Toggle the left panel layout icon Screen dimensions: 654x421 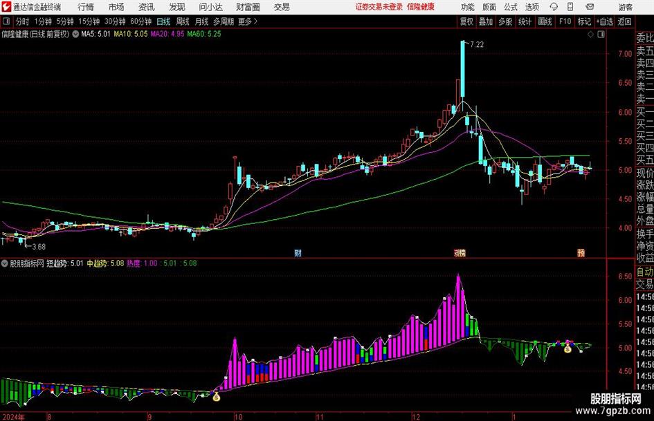pyautogui.click(x=6, y=21)
